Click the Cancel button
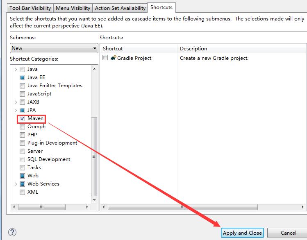 coord(288,233)
